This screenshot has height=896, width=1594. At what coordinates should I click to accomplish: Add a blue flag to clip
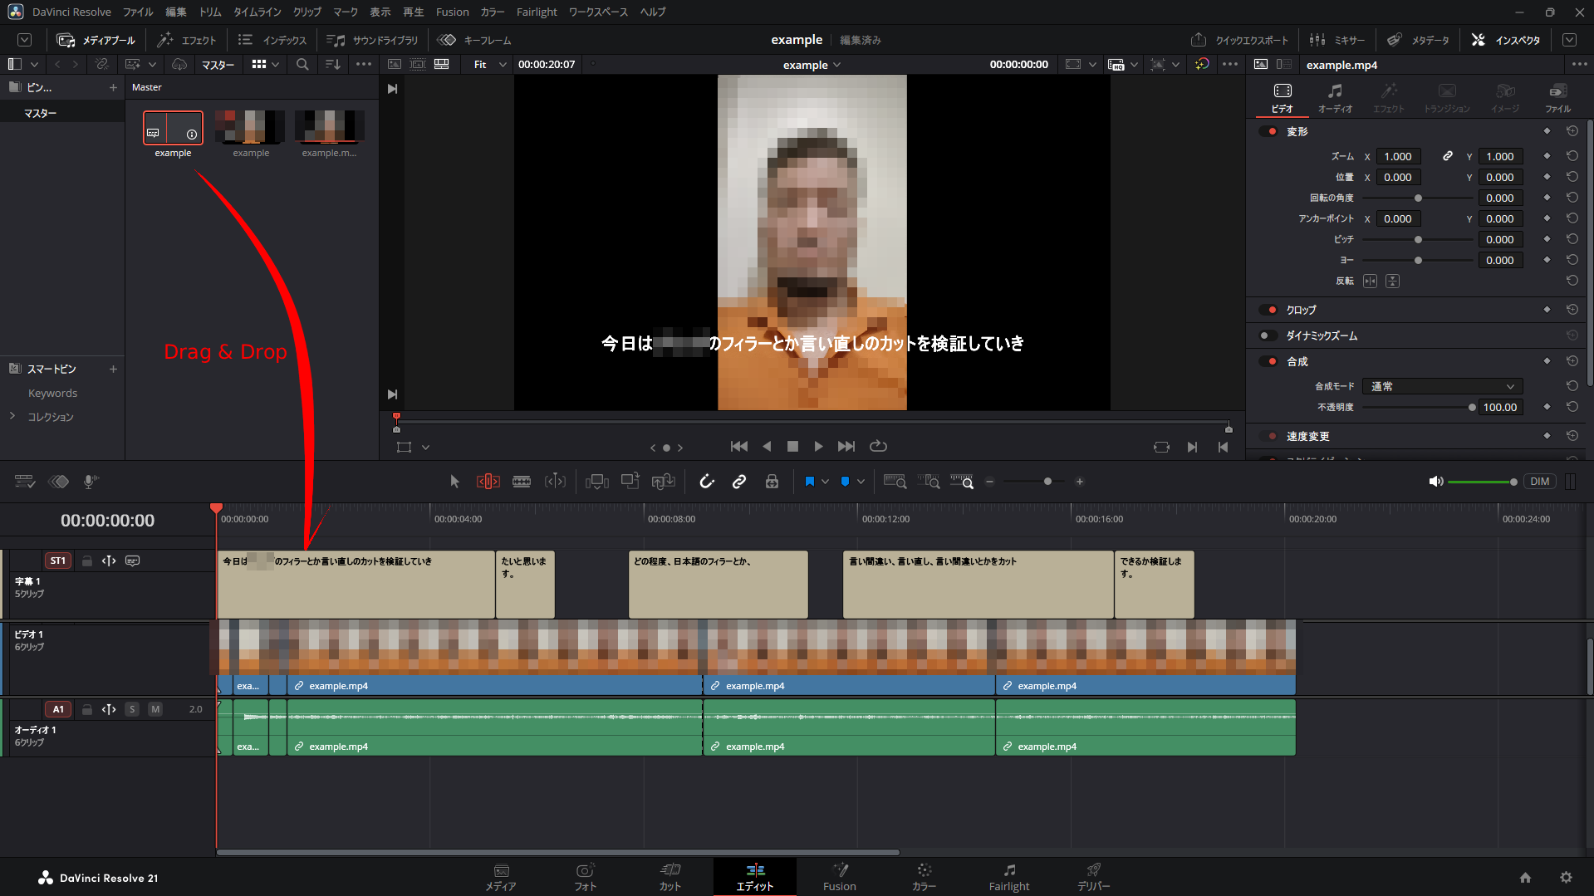809,482
